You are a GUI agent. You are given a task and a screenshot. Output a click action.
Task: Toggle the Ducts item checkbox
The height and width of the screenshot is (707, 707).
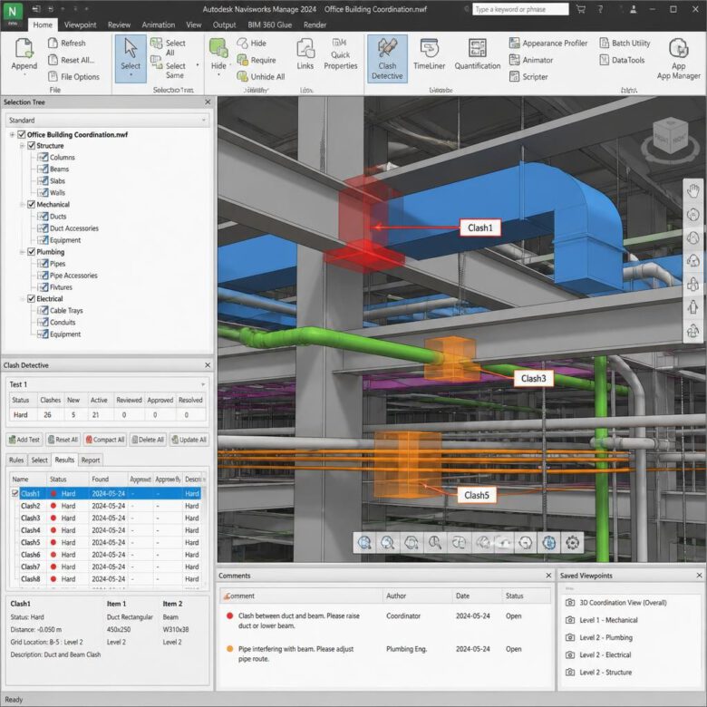click(43, 217)
